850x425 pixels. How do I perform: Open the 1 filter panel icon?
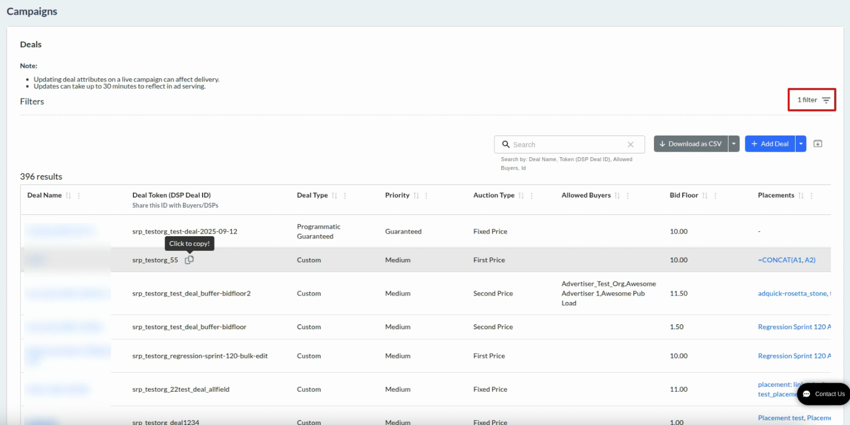pyautogui.click(x=825, y=100)
